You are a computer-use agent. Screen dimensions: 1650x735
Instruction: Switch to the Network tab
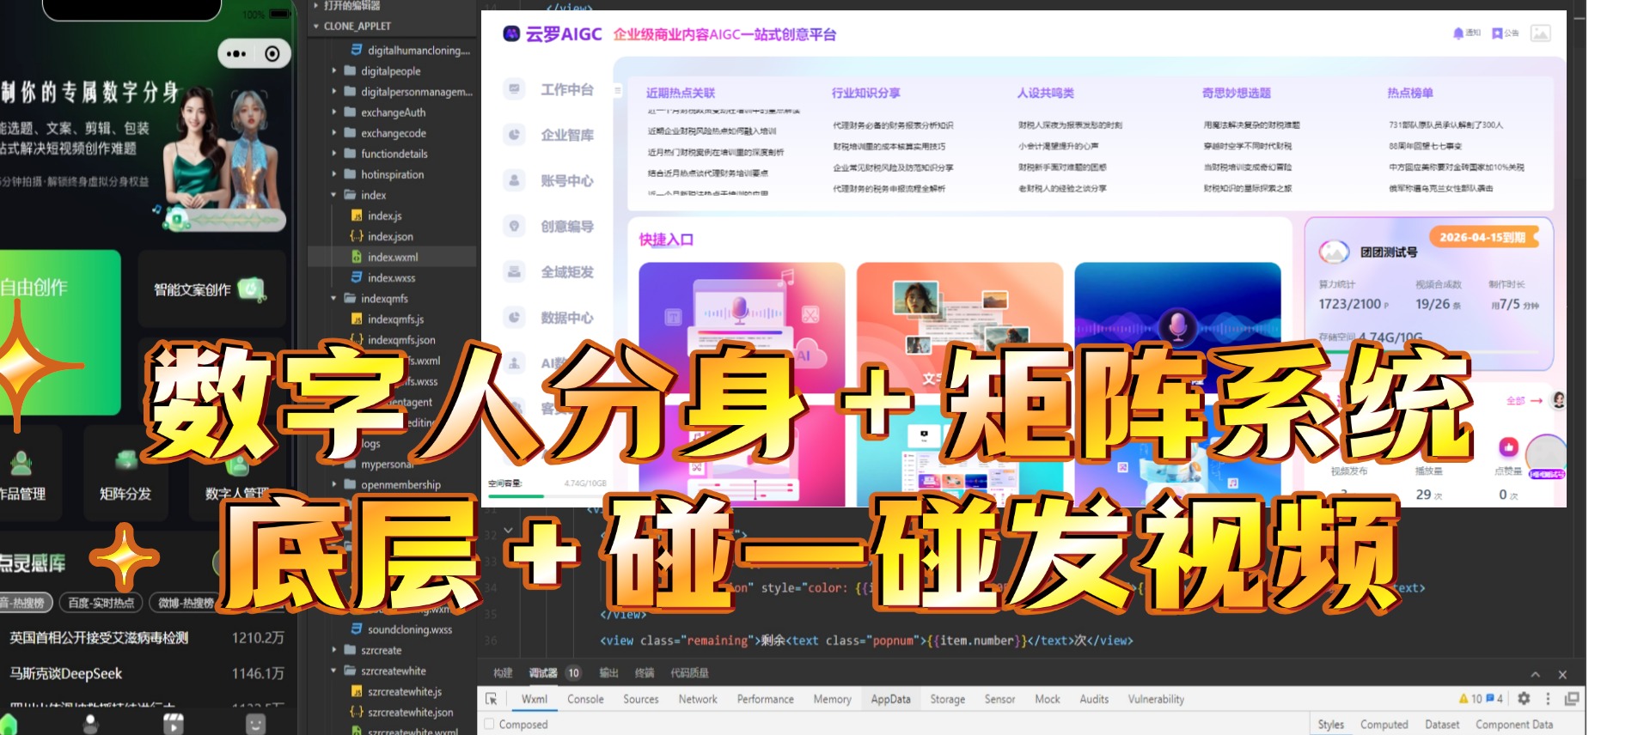tap(698, 699)
